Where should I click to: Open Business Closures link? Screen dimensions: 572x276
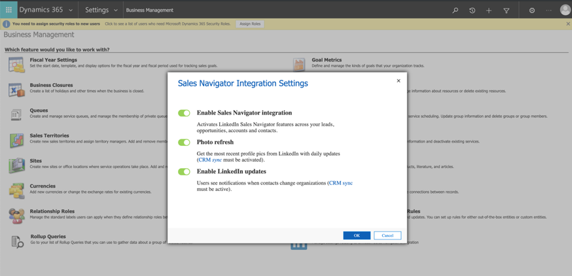pyautogui.click(x=51, y=85)
